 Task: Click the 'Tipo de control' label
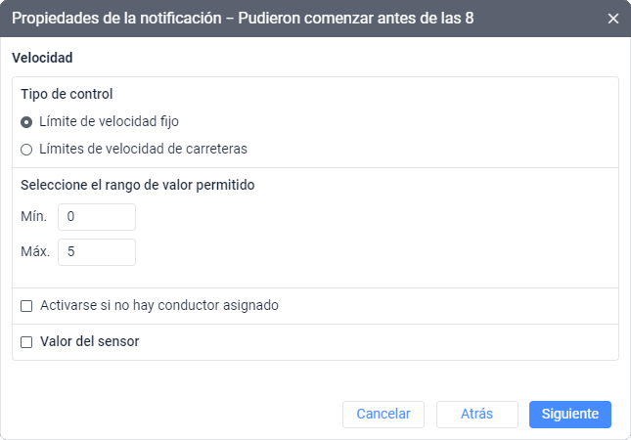[67, 95]
